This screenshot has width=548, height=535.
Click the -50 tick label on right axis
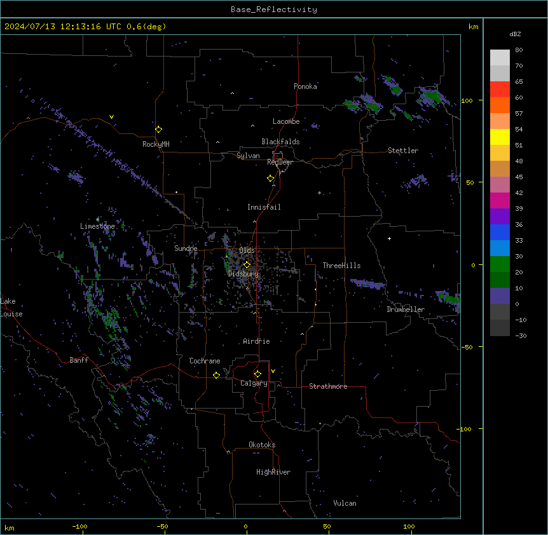tap(467, 347)
